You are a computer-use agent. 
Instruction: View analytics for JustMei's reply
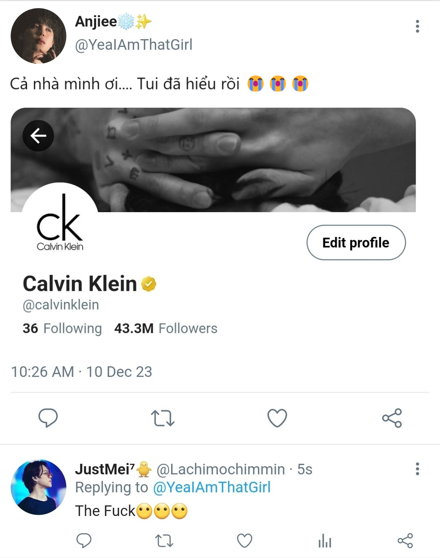coord(325,541)
